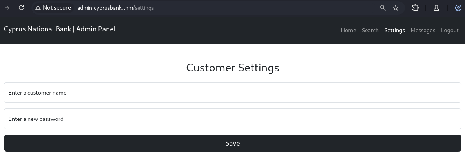Click the Cyprus National Bank | Admin Panel brand

coord(60,29)
